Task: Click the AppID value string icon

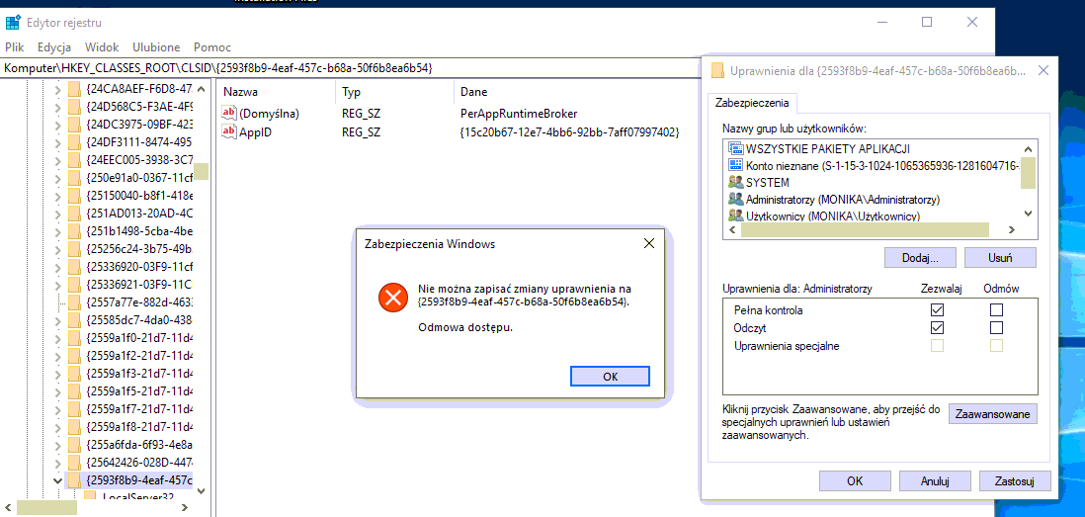Action: pos(229,131)
